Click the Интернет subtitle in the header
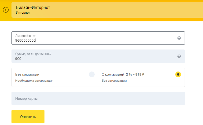 [x=23, y=13]
